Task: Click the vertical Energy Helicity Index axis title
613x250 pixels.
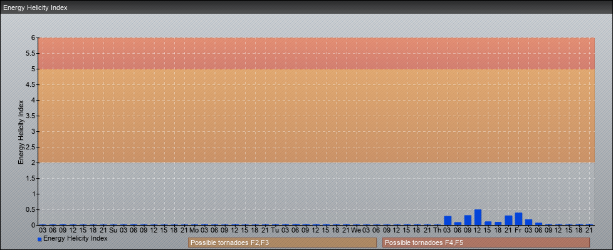Action: pyautogui.click(x=21, y=132)
